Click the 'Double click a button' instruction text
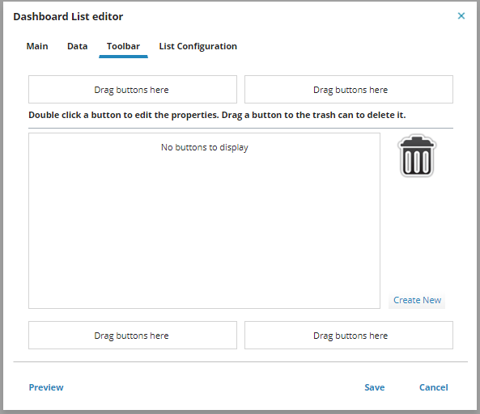Image resolution: width=480 pixels, height=414 pixels. tap(217, 115)
